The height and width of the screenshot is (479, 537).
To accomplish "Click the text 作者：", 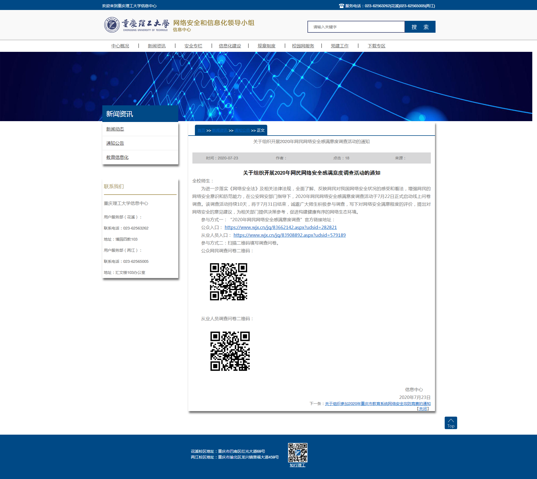I will (281, 158).
